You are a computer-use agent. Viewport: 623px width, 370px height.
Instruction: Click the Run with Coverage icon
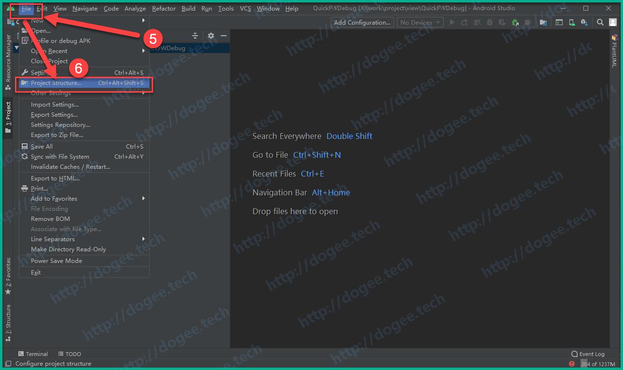point(502,22)
